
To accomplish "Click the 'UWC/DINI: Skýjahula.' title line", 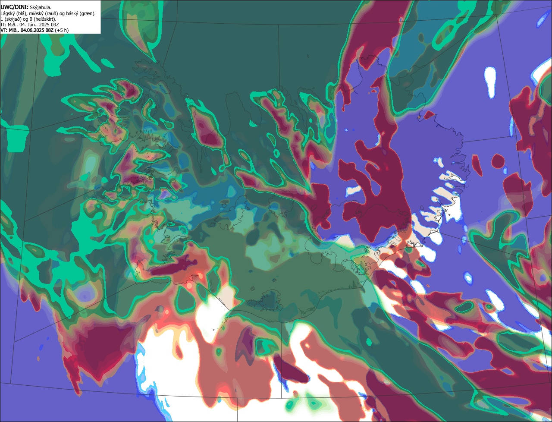I will click(26, 7).
